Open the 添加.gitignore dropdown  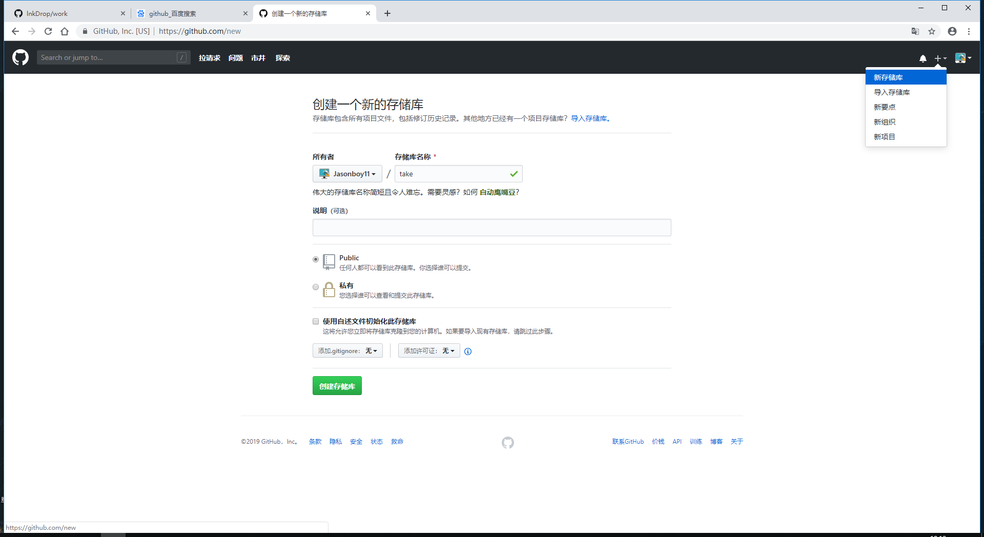tap(347, 351)
